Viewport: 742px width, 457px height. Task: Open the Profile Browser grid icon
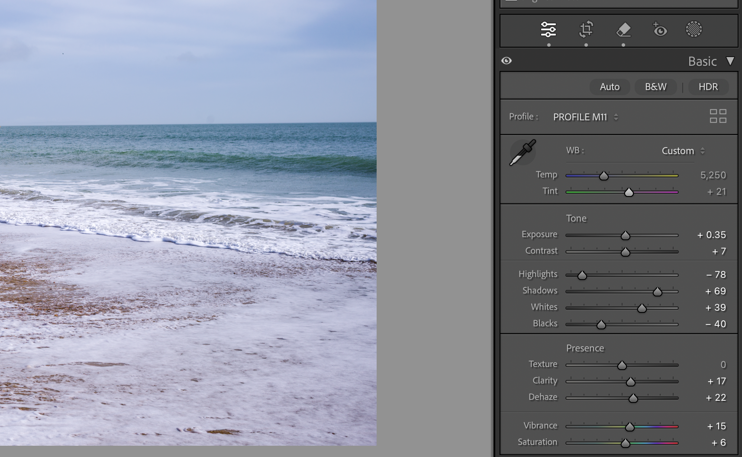click(x=718, y=116)
